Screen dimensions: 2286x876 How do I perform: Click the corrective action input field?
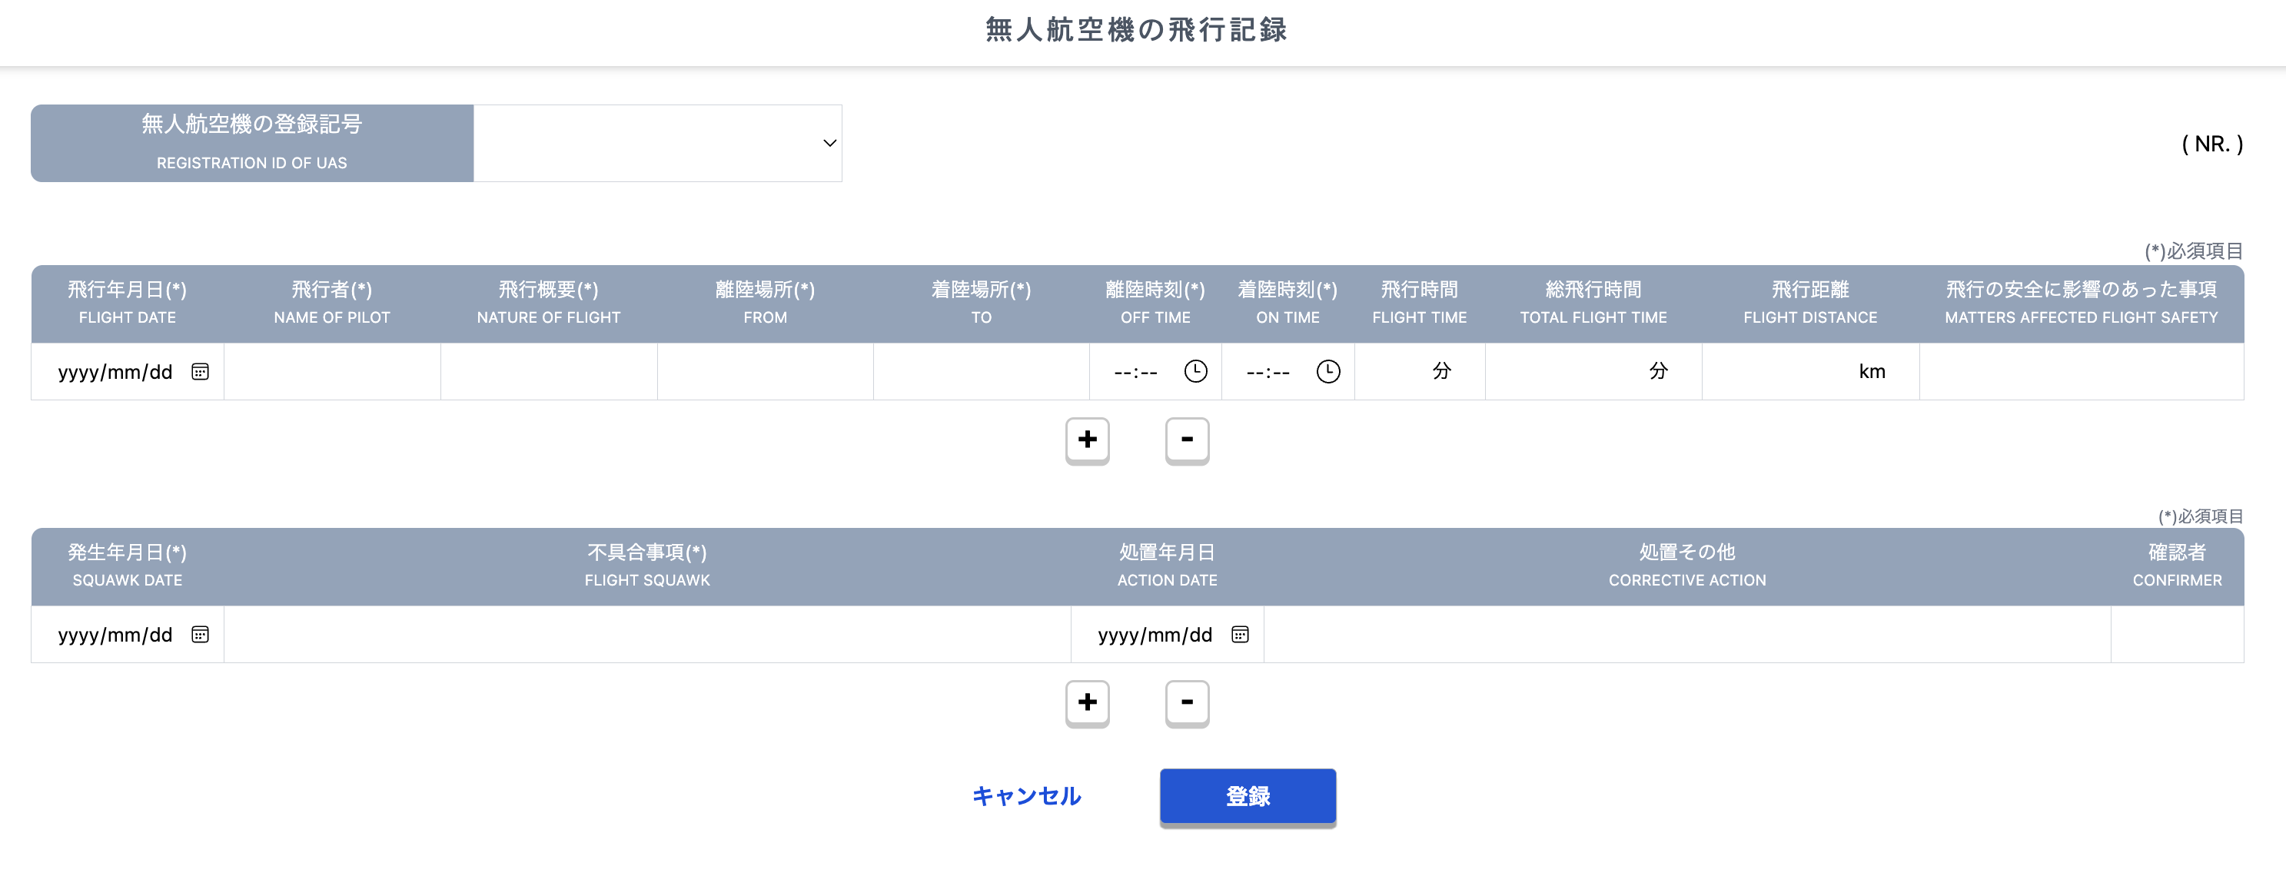point(1686,634)
